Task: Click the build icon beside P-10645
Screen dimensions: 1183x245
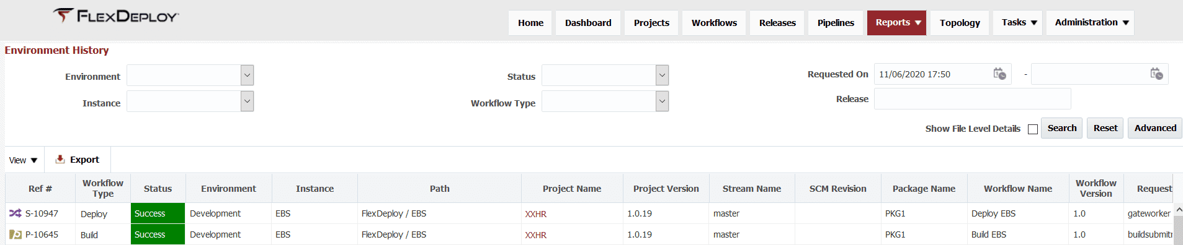Action: 16,234
